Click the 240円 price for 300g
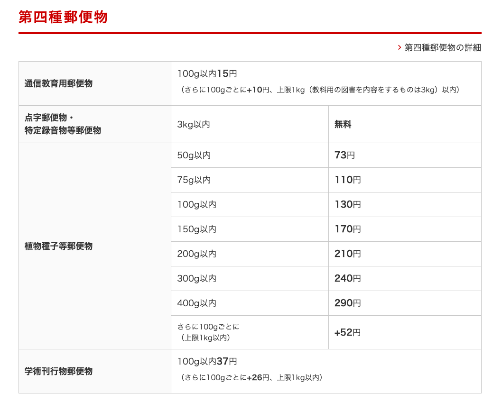 click(x=347, y=278)
